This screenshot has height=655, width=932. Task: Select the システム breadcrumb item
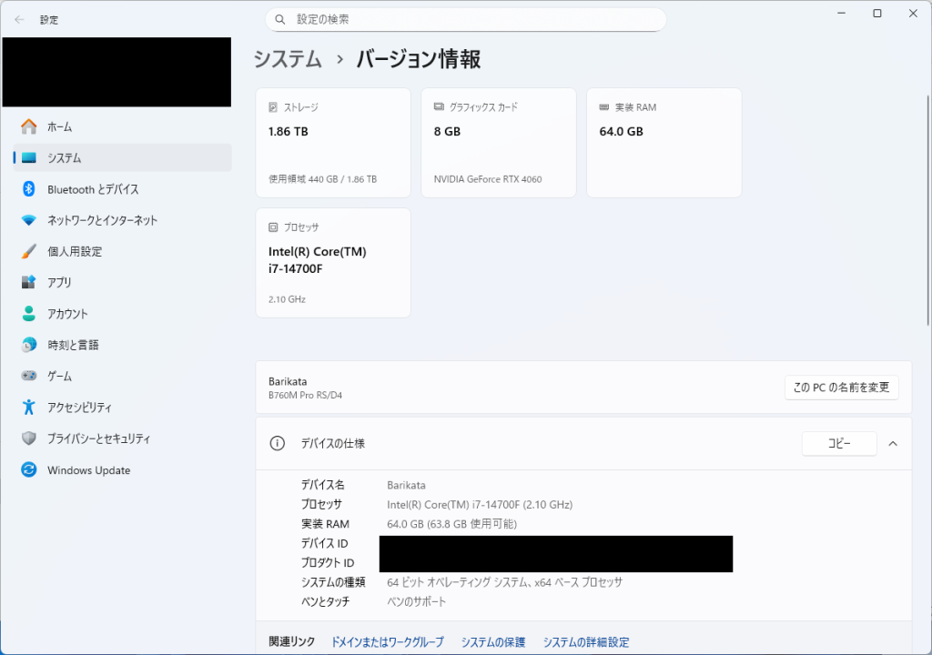(288, 59)
